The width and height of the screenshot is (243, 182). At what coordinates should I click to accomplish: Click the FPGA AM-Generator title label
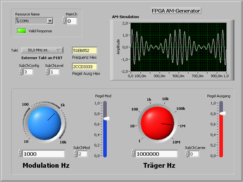point(176,11)
